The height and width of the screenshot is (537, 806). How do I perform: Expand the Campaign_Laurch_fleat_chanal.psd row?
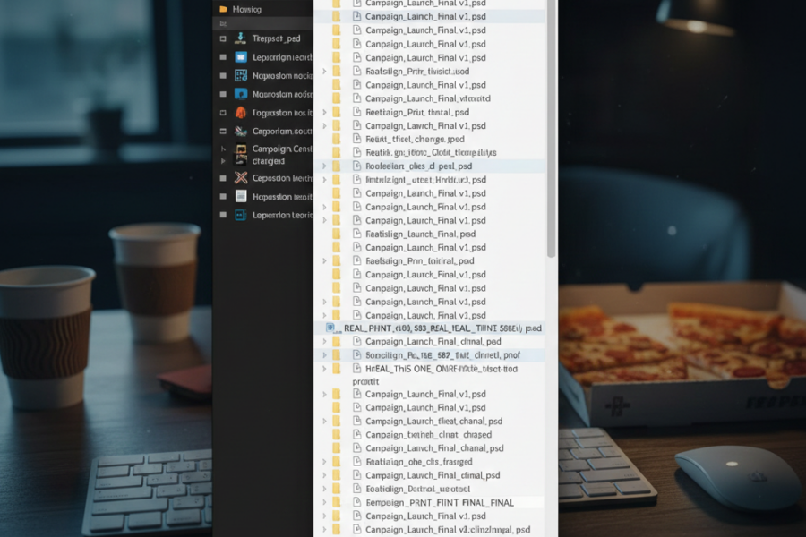click(x=324, y=421)
